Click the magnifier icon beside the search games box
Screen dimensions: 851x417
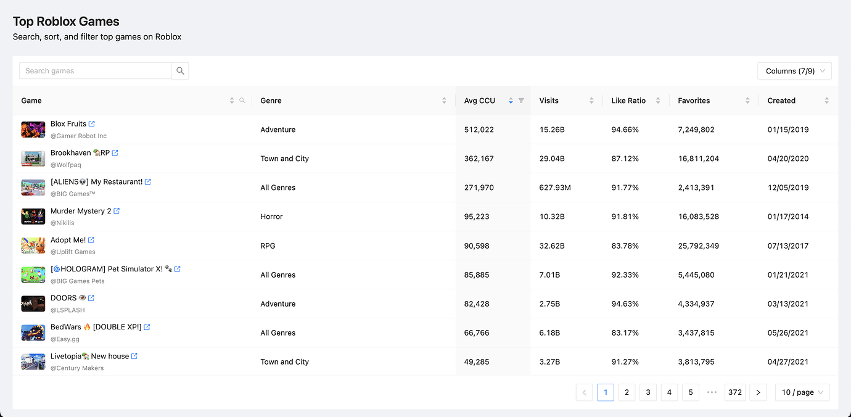point(180,70)
